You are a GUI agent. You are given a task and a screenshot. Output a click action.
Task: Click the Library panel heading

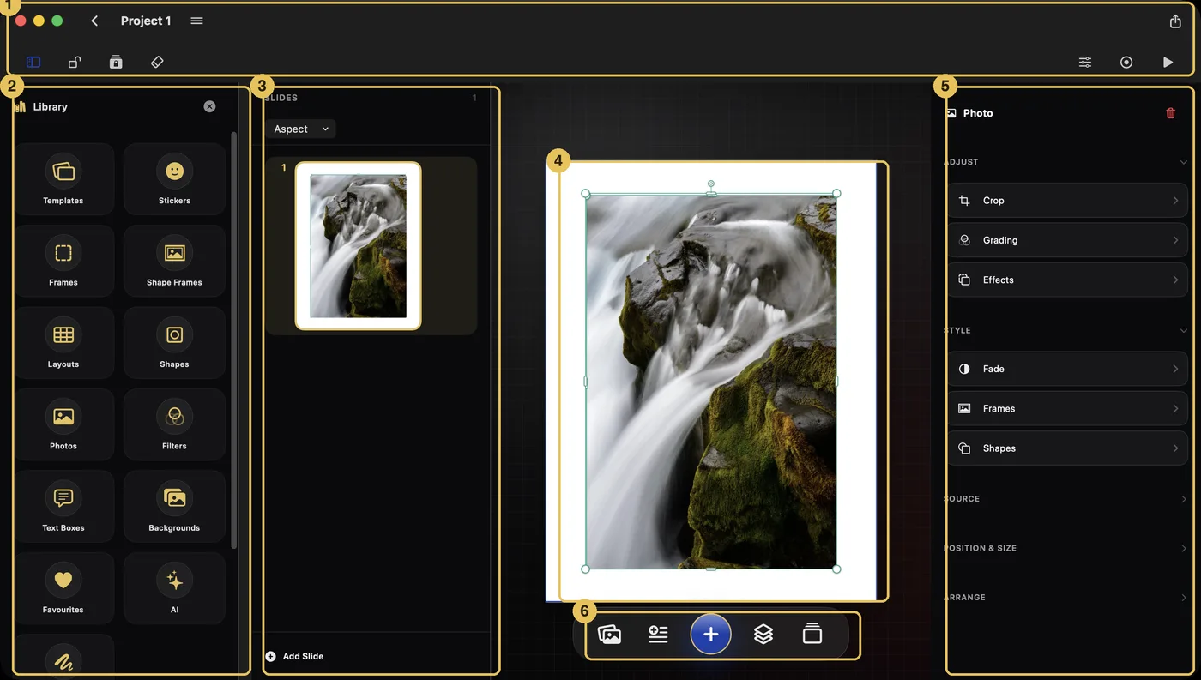pyautogui.click(x=50, y=107)
